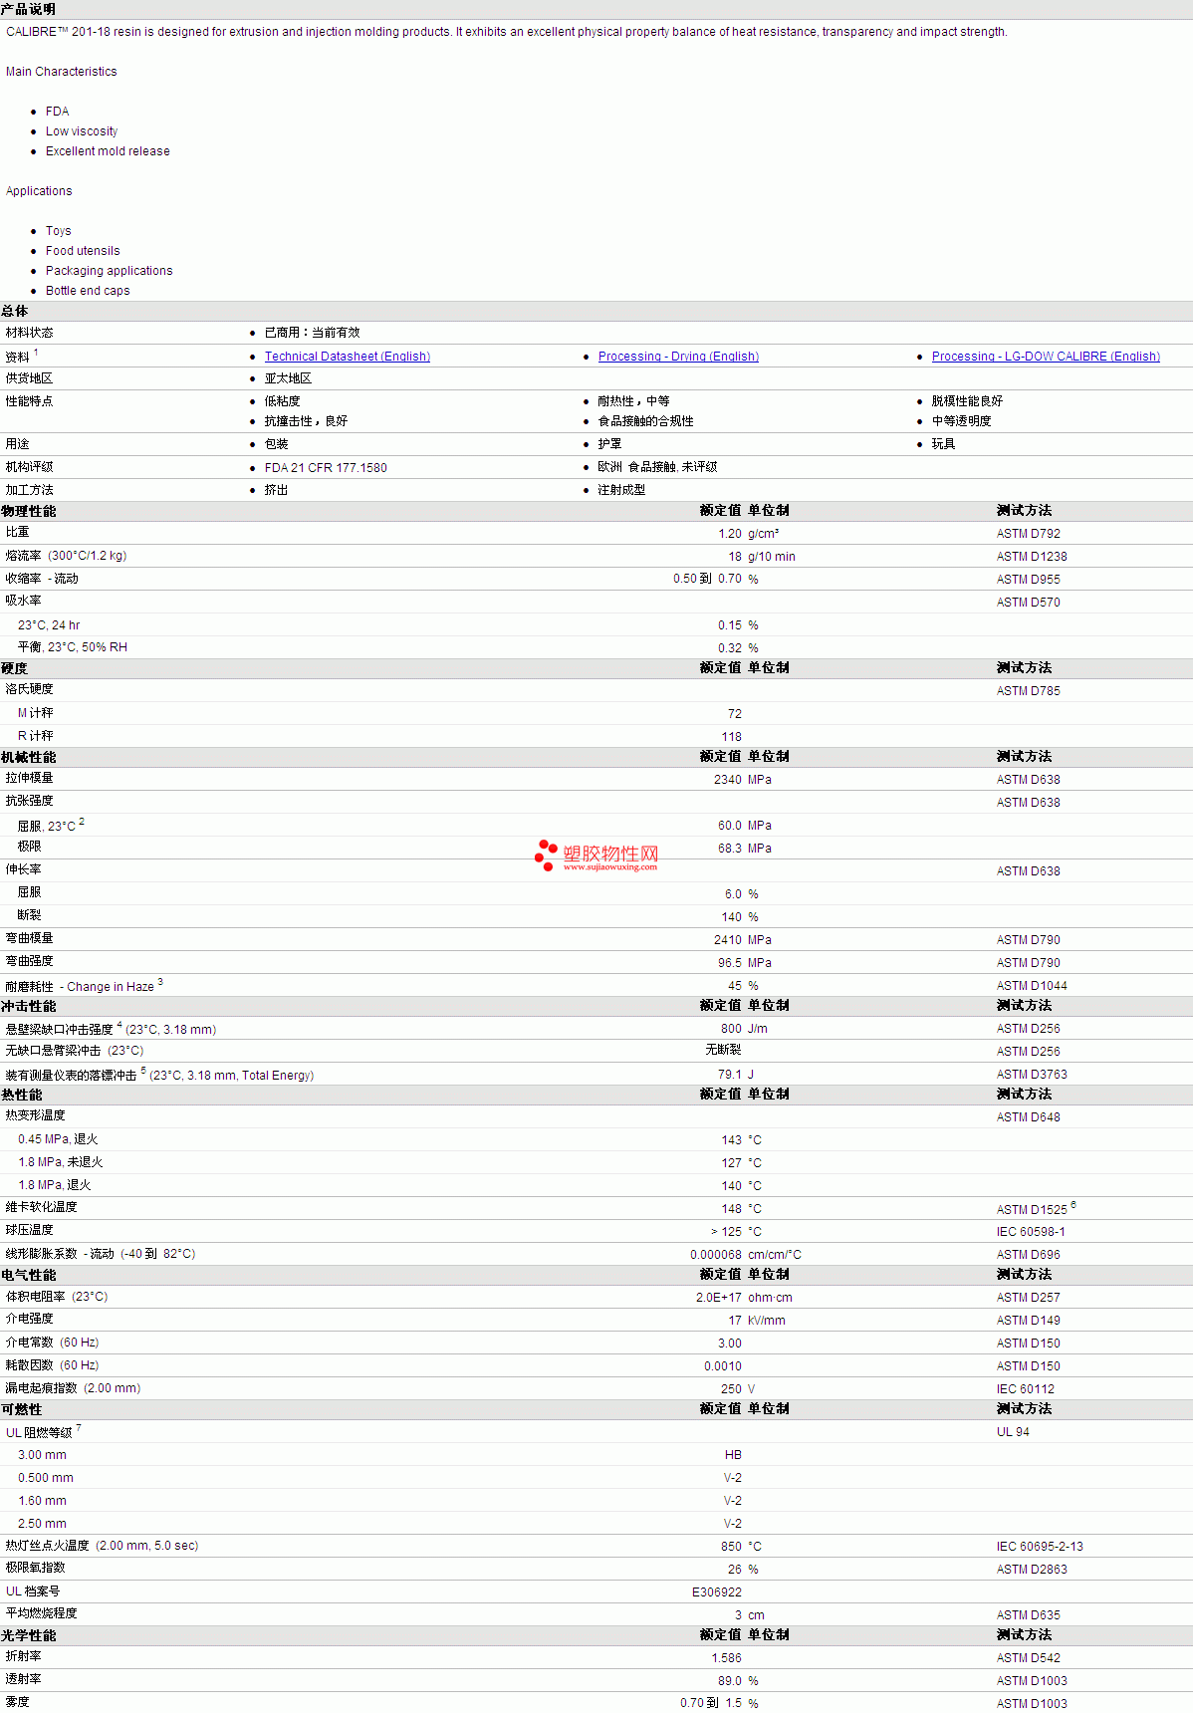Image resolution: width=1193 pixels, height=1713 pixels.
Task: Click the 'UL 94' test method
Action: (1014, 1432)
